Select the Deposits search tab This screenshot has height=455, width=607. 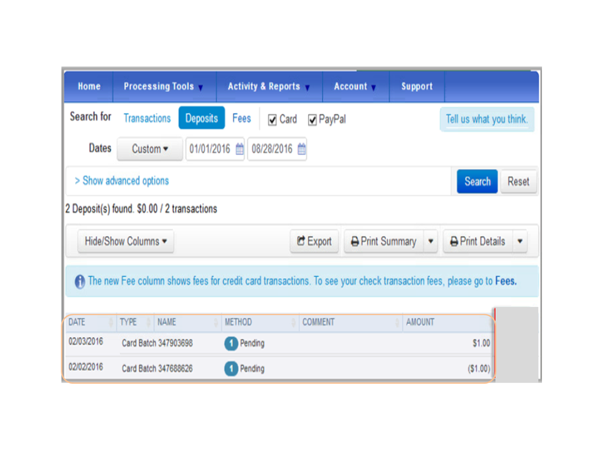click(201, 118)
